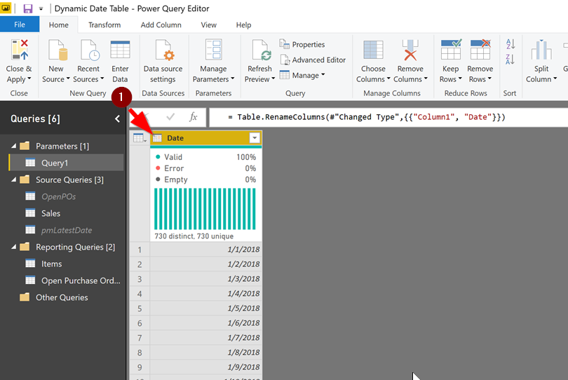Image resolution: width=568 pixels, height=380 pixels.
Task: Select the pmLatestDate query
Action: [67, 231]
